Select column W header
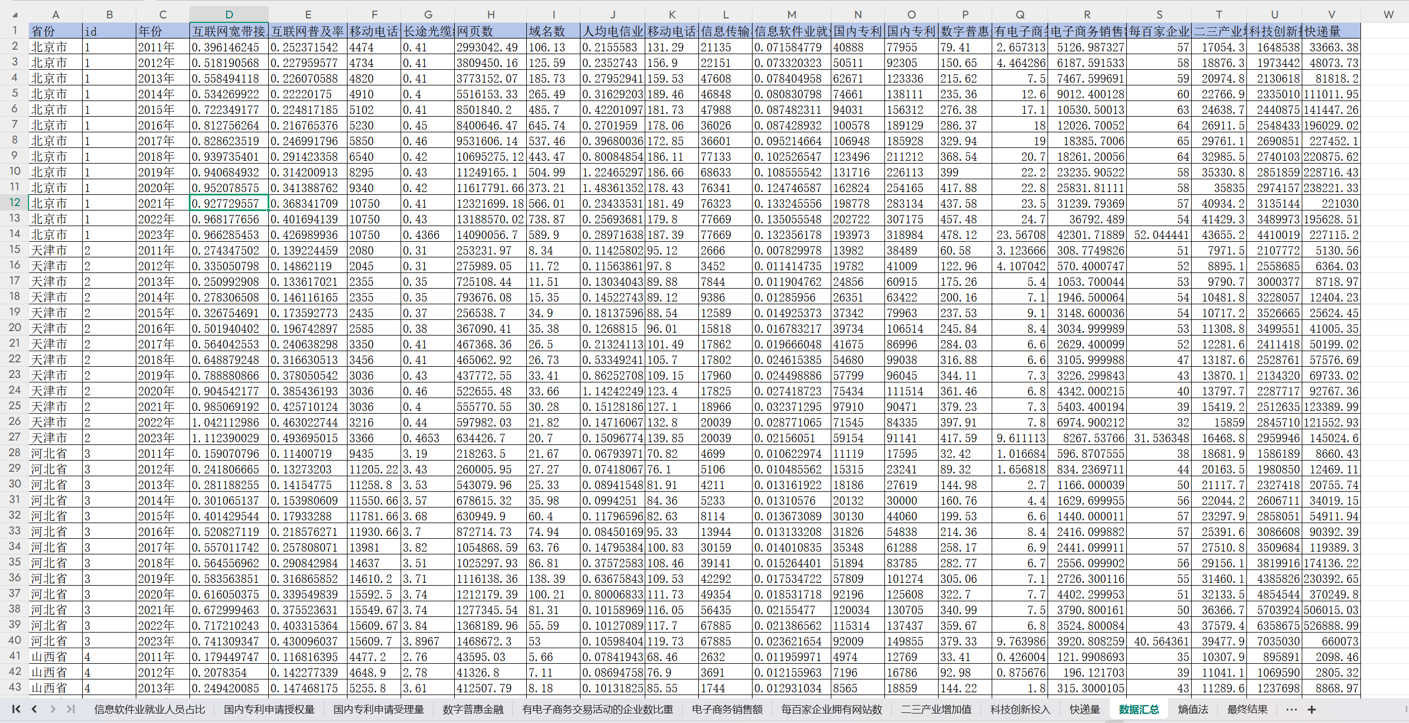Image resolution: width=1409 pixels, height=723 pixels. [1388, 15]
